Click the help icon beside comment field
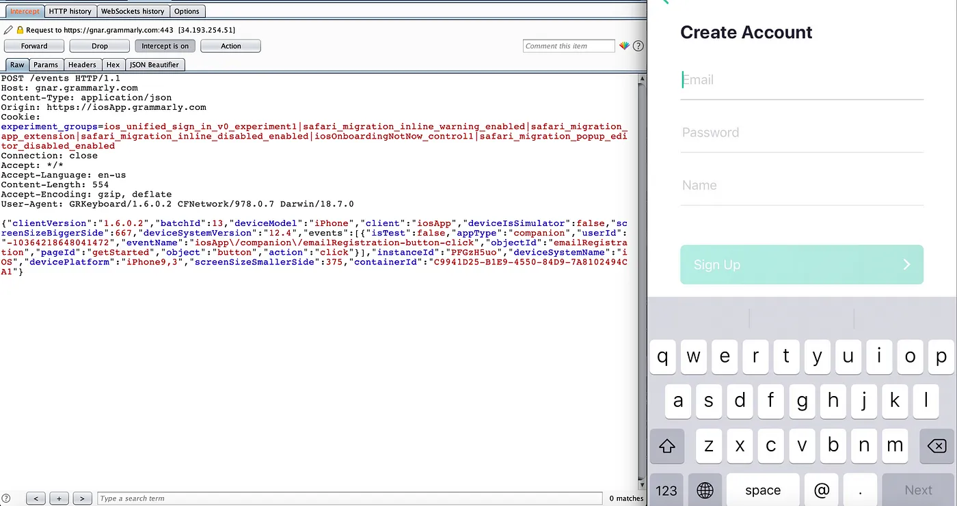The height and width of the screenshot is (506, 957). (x=638, y=46)
